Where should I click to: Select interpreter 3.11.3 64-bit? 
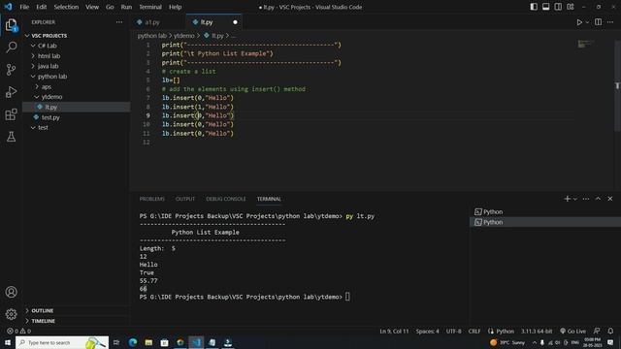(x=537, y=331)
